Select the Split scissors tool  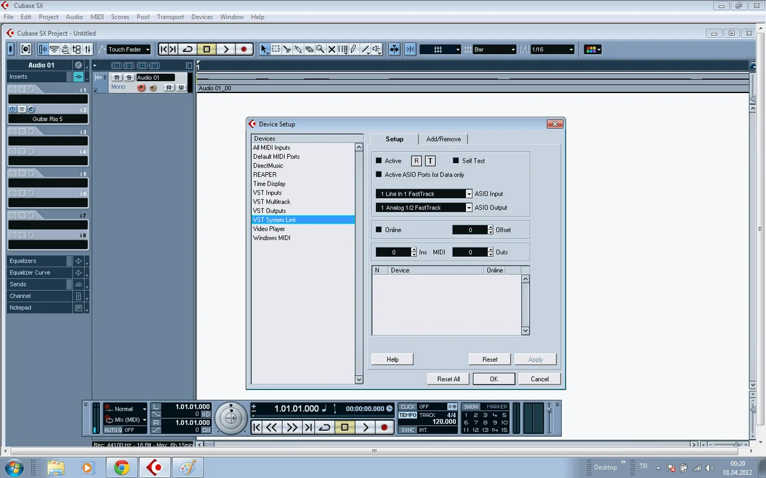287,49
